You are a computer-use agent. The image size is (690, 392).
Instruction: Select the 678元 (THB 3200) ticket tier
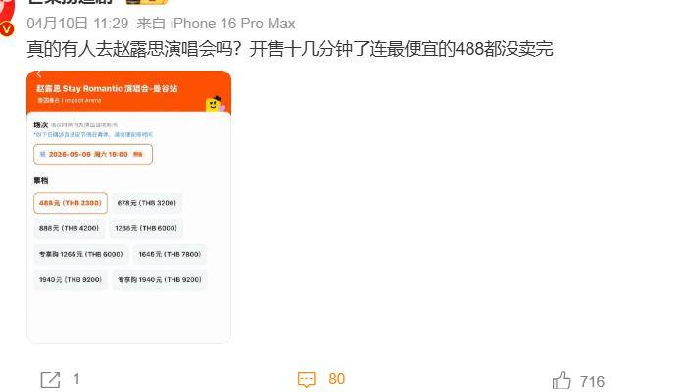coord(147,203)
